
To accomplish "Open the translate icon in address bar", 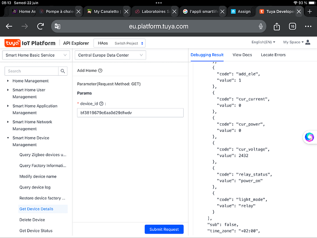I will pyautogui.click(x=58, y=26).
